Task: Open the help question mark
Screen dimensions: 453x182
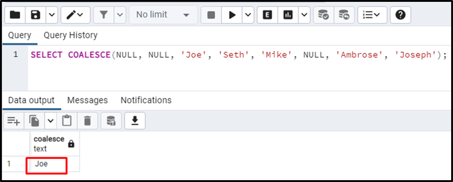Action: coord(400,15)
